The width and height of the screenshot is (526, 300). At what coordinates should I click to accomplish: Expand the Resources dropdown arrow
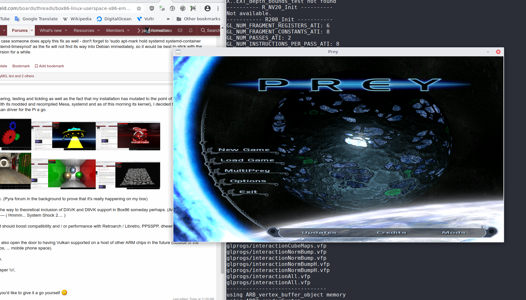tap(99, 31)
